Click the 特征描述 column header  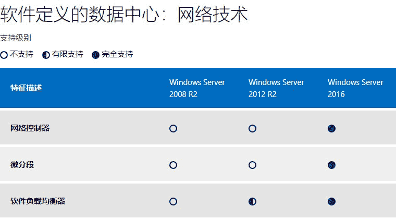click(x=26, y=88)
